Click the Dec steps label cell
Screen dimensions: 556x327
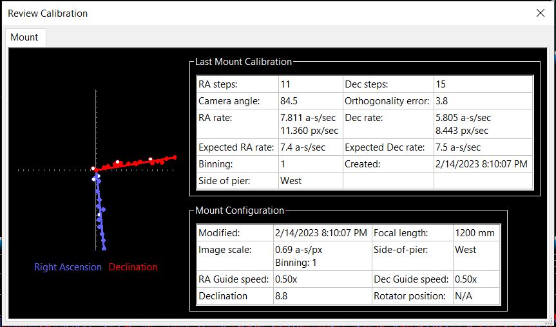pos(388,84)
